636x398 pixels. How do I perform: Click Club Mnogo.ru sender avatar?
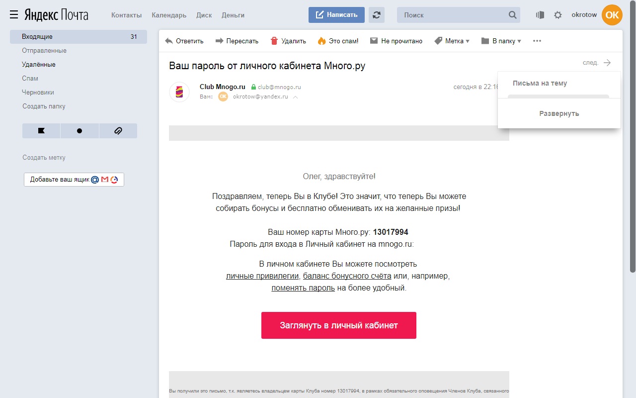[x=179, y=92]
